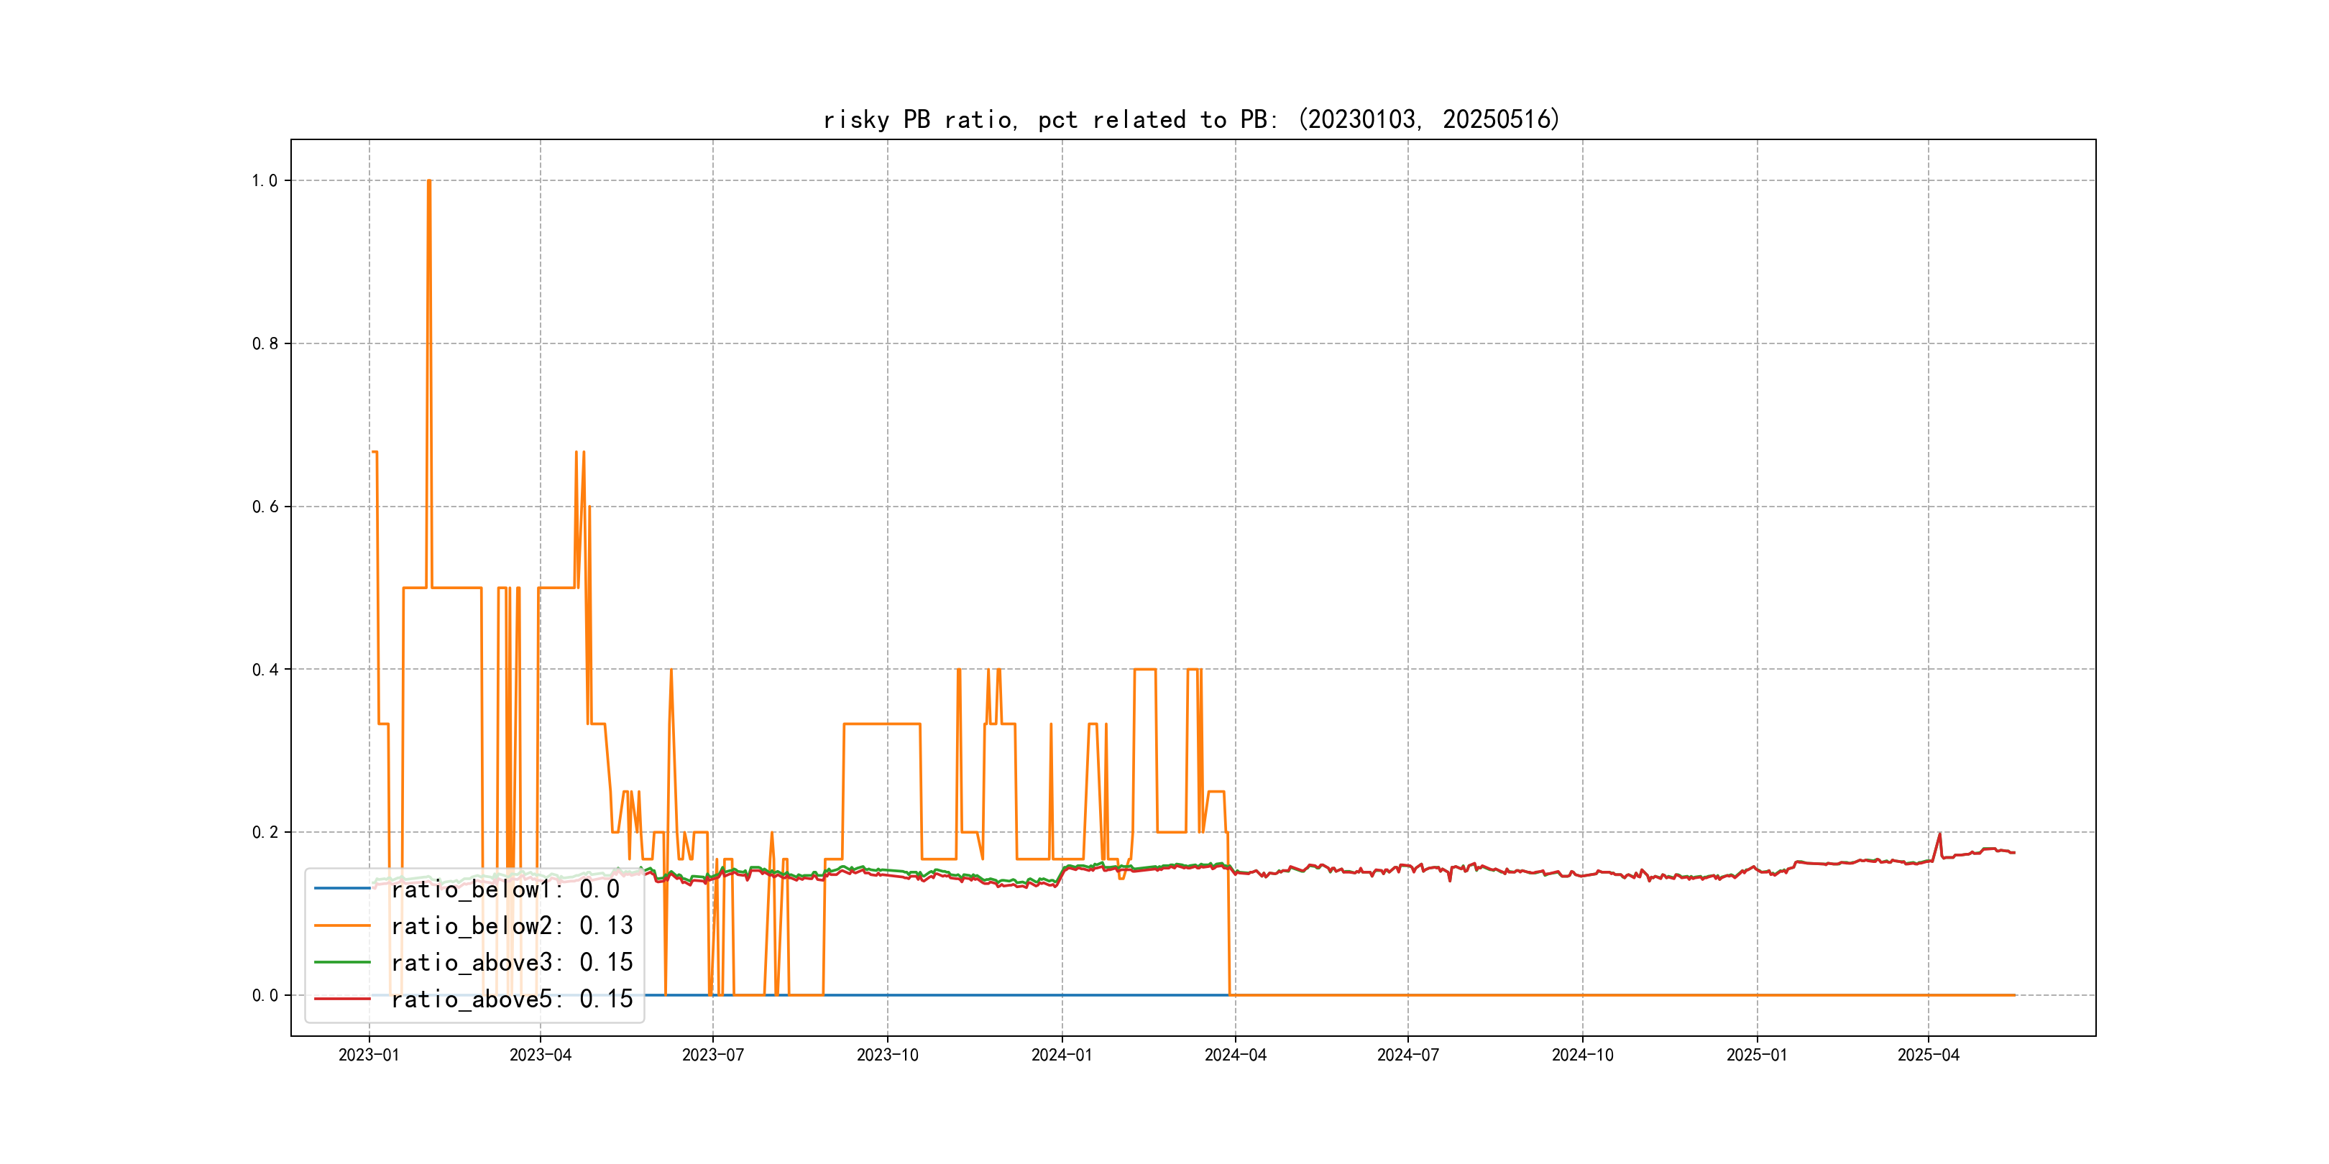This screenshot has width=2329, height=1164.
Task: Click the 2023-01 x-axis tick label
Action: [x=369, y=1056]
